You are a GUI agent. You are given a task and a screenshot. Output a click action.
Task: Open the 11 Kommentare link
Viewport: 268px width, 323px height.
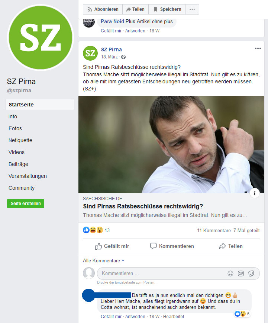coord(214,230)
